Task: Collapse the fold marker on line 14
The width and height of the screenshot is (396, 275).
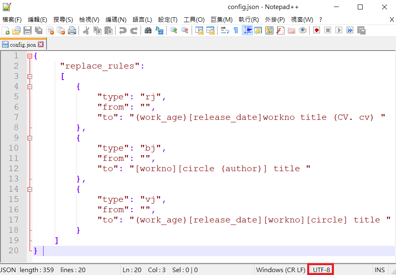Action: tap(30, 189)
